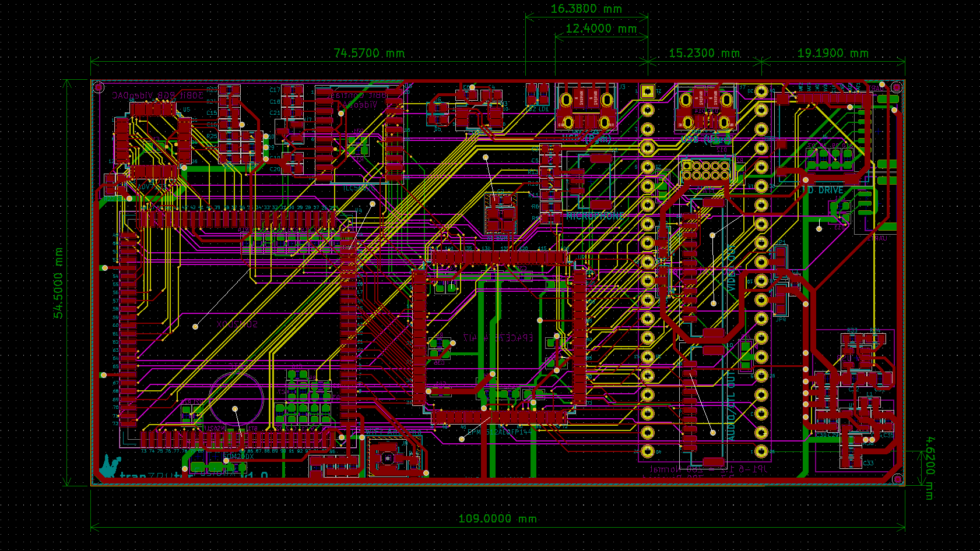
Task: Click the VIDEO OUT vertical label
Action: click(x=732, y=268)
